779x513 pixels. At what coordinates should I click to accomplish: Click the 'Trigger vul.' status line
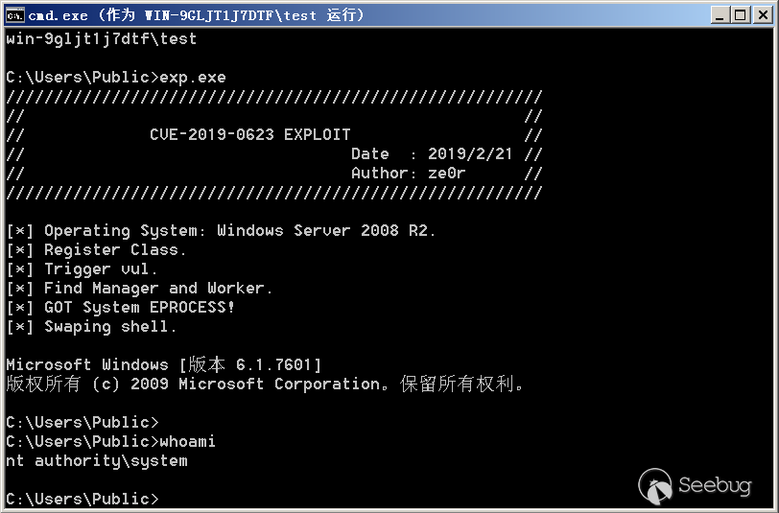(x=82, y=269)
